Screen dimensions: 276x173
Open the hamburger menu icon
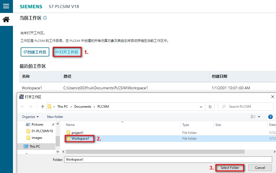(6, 6)
